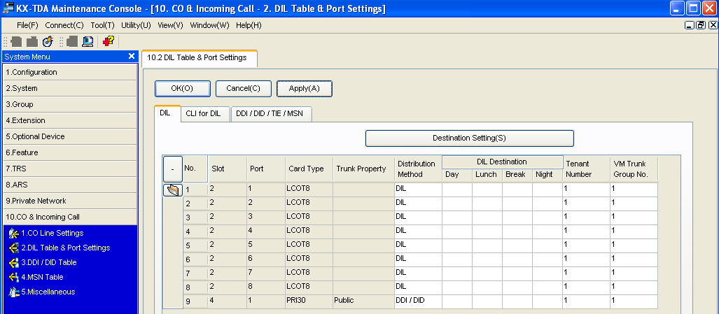Close the inner document window

click(712, 25)
